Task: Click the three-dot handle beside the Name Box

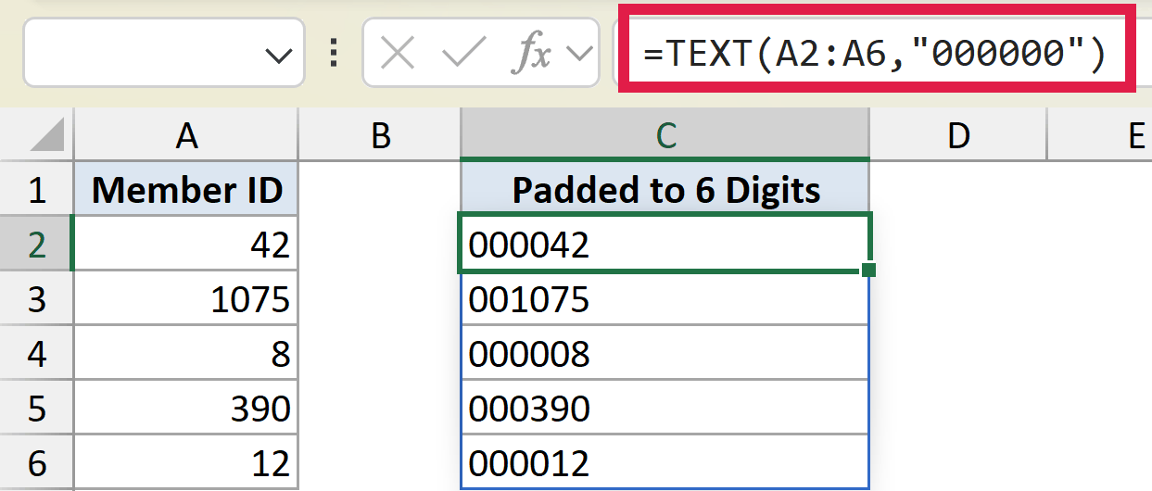Action: click(x=335, y=54)
